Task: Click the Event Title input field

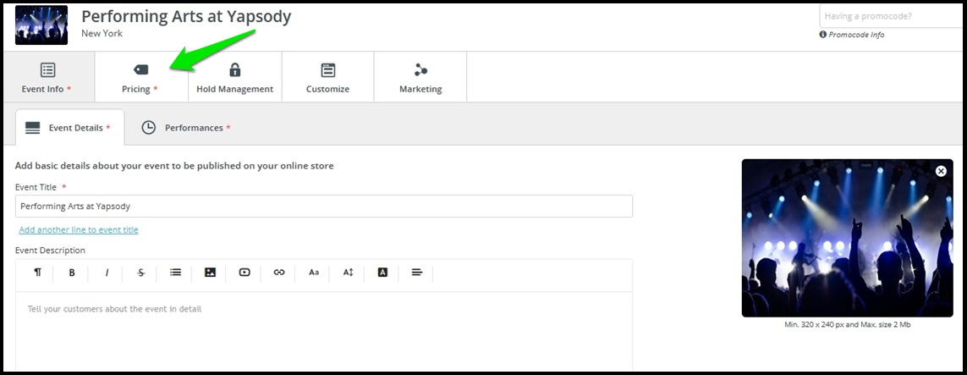Action: (324, 206)
